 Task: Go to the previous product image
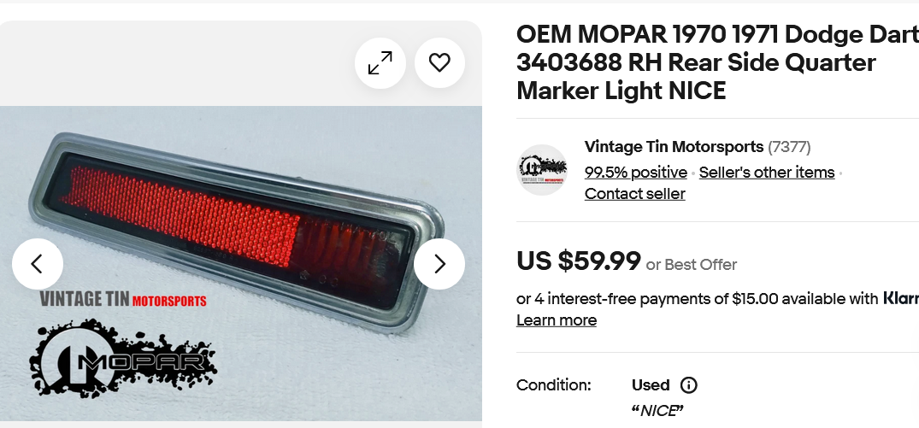(x=38, y=264)
